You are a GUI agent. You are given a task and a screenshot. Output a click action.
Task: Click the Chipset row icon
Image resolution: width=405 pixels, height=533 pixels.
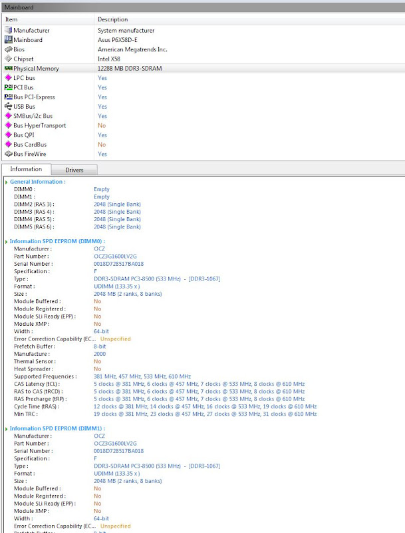9,59
